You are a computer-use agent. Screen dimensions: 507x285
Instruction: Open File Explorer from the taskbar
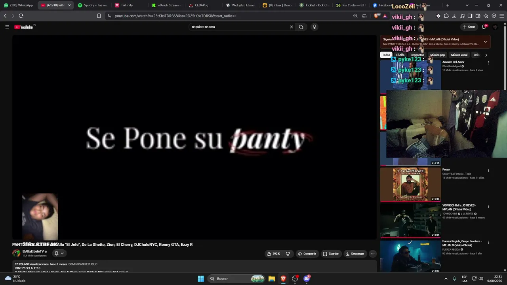tap(272, 279)
